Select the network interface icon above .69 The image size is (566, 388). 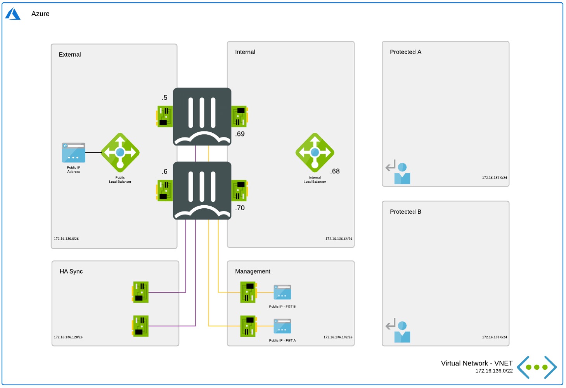point(240,116)
